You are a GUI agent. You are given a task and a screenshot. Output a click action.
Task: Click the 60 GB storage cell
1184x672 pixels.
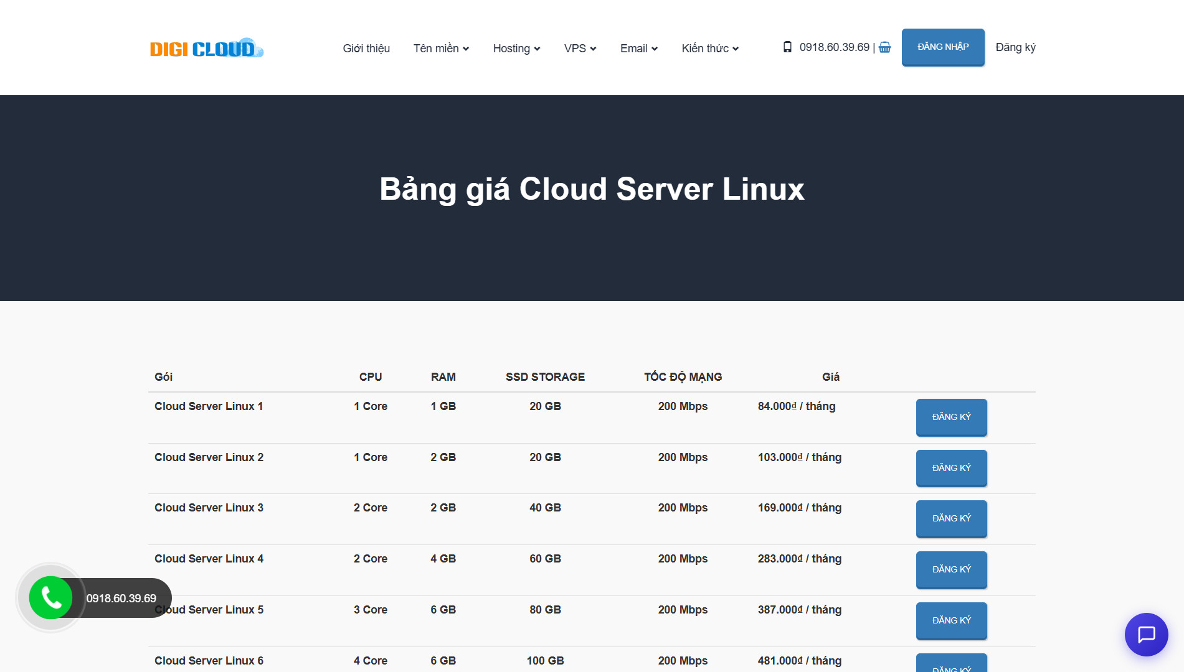(545, 559)
